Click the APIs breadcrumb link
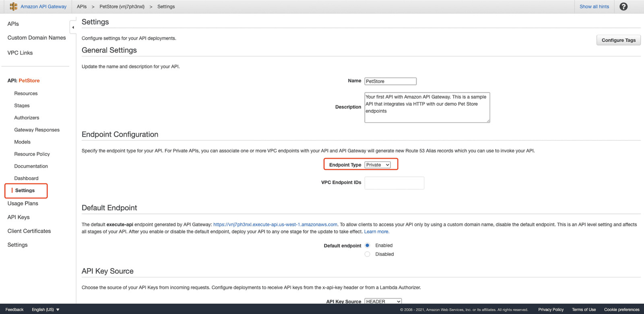The width and height of the screenshot is (644, 314). (x=82, y=6)
